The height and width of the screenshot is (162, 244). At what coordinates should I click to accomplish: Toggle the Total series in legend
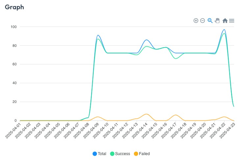[102, 153]
